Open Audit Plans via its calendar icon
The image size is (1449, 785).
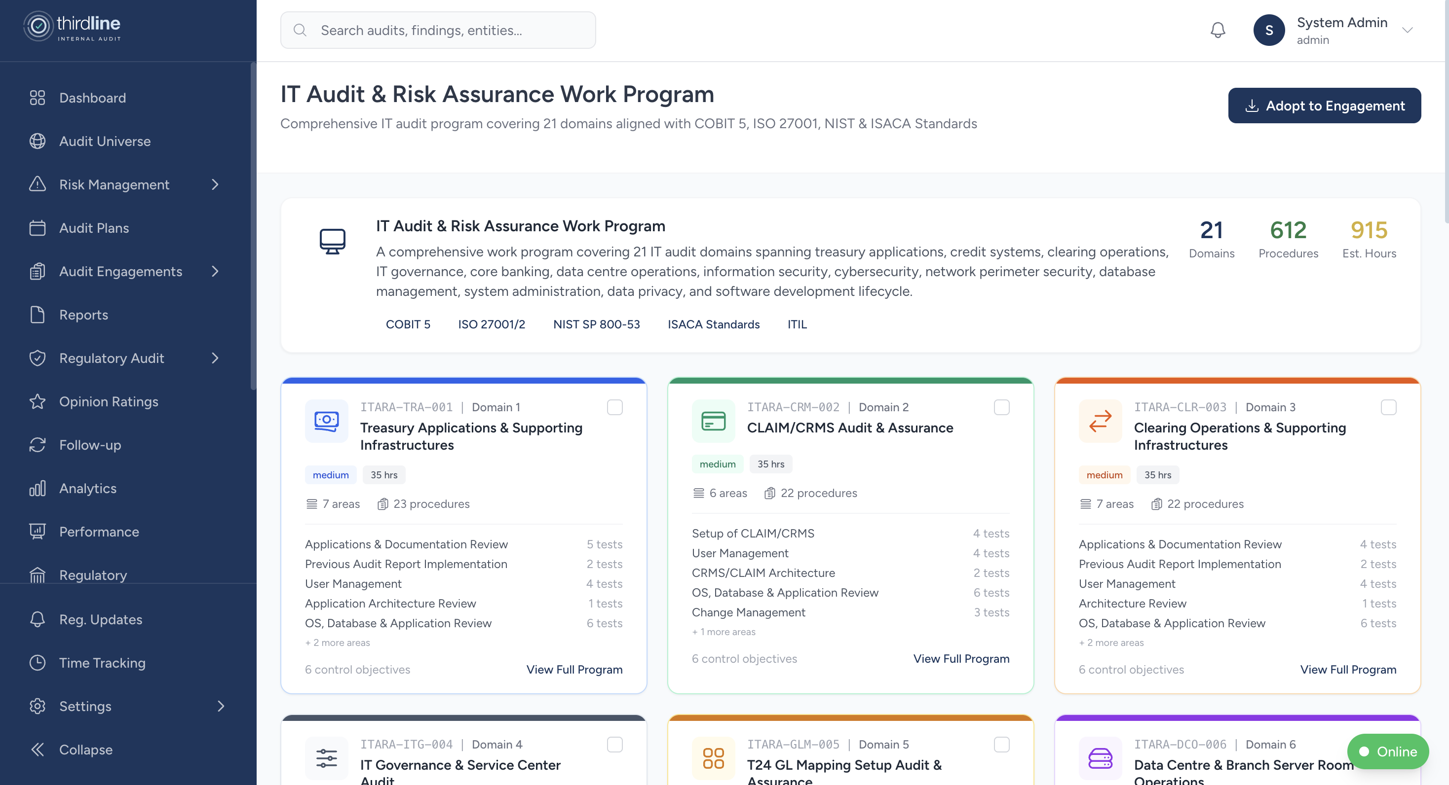click(37, 228)
